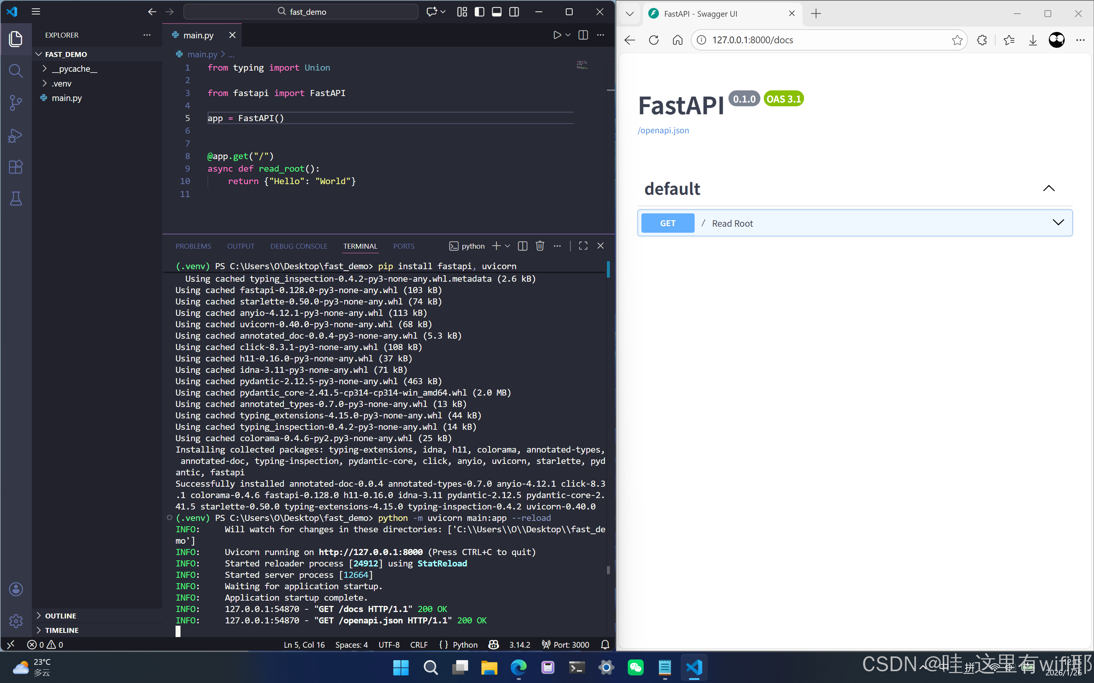The height and width of the screenshot is (683, 1094).
Task: Open Windows Start menu on taskbar
Action: point(401,668)
